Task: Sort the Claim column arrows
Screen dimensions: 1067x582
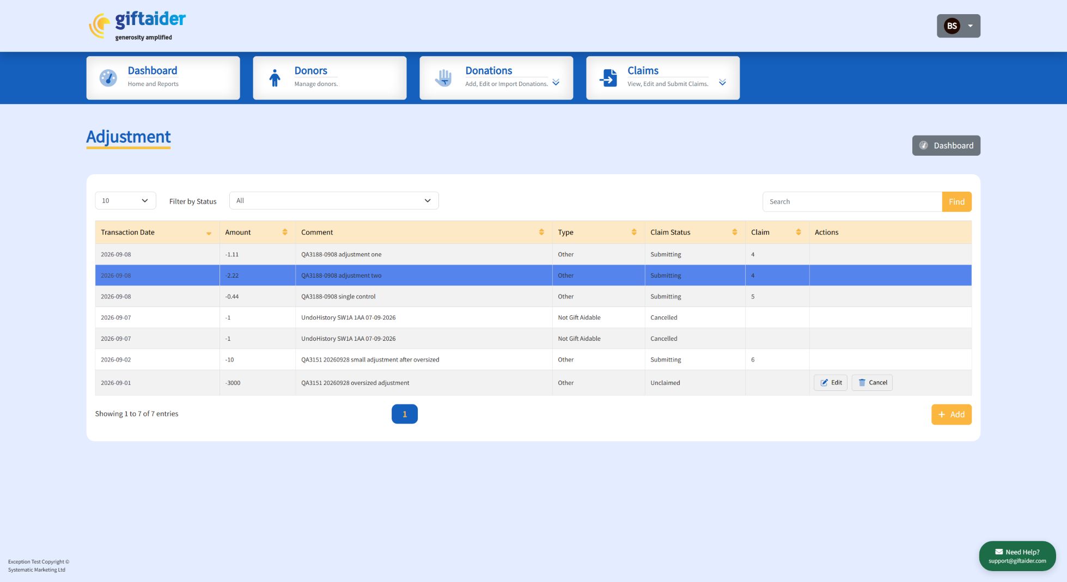Action: pos(798,232)
